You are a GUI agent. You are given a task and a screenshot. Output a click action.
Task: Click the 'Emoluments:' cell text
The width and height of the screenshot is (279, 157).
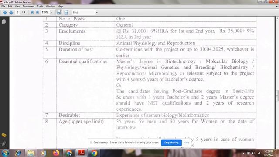[x=72, y=31]
